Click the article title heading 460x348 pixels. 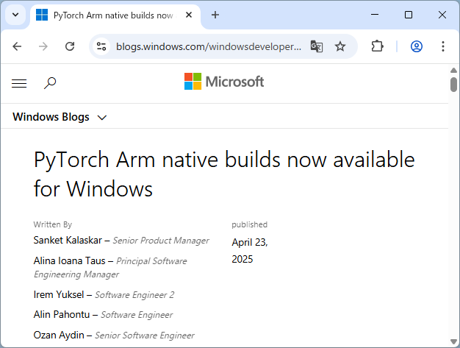click(x=224, y=174)
